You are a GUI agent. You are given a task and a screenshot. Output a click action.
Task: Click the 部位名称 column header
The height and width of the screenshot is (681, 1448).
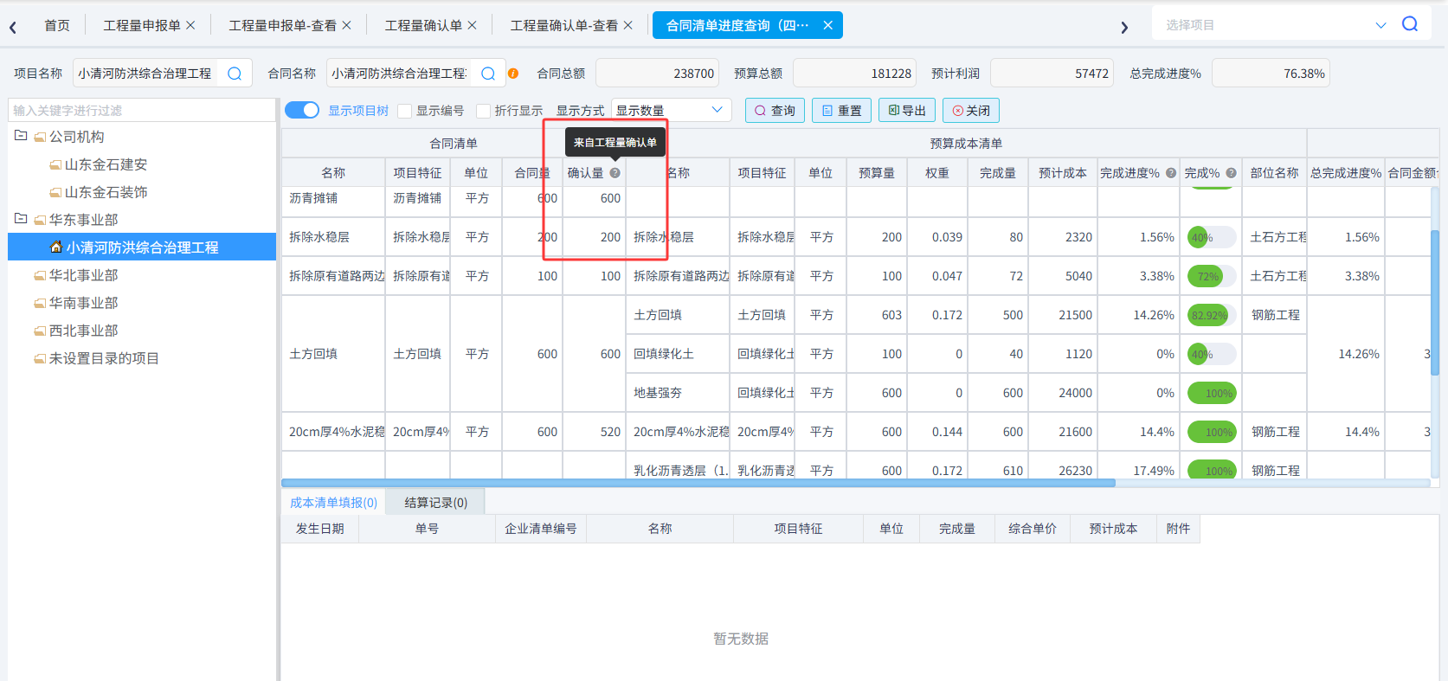[x=1274, y=173]
